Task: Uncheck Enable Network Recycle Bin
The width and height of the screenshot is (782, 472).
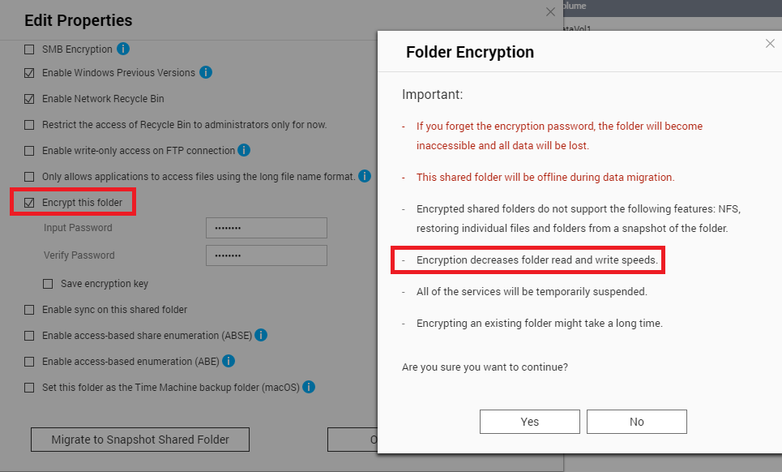Action: click(x=29, y=99)
